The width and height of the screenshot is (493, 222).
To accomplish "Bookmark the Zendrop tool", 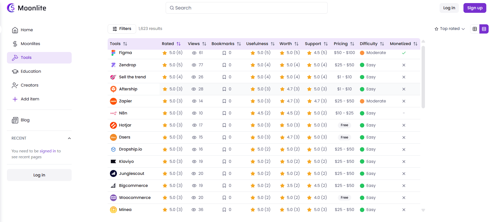I will click(224, 65).
